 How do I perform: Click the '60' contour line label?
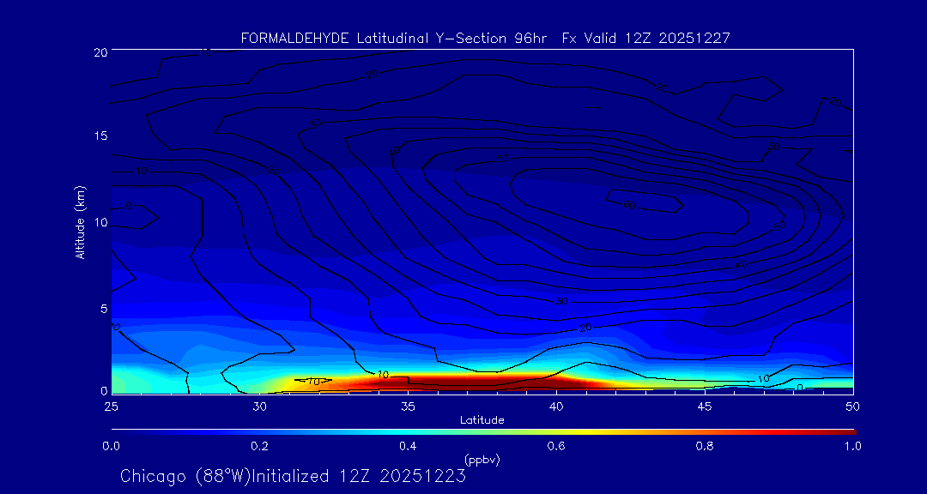tap(630, 204)
